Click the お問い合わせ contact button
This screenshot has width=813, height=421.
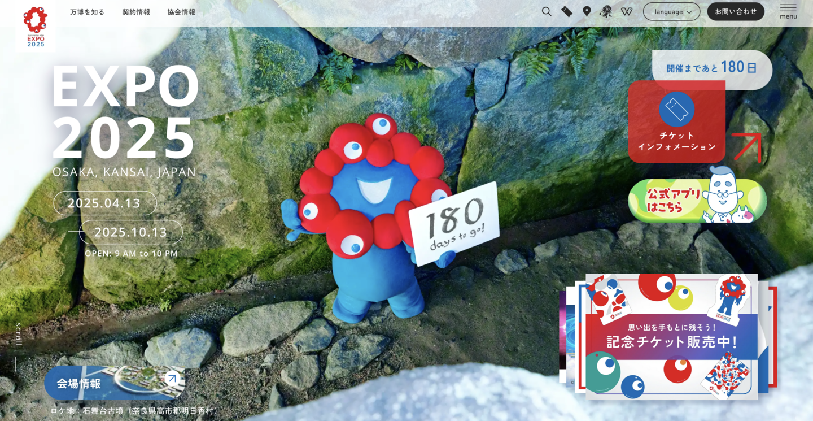[x=736, y=12]
